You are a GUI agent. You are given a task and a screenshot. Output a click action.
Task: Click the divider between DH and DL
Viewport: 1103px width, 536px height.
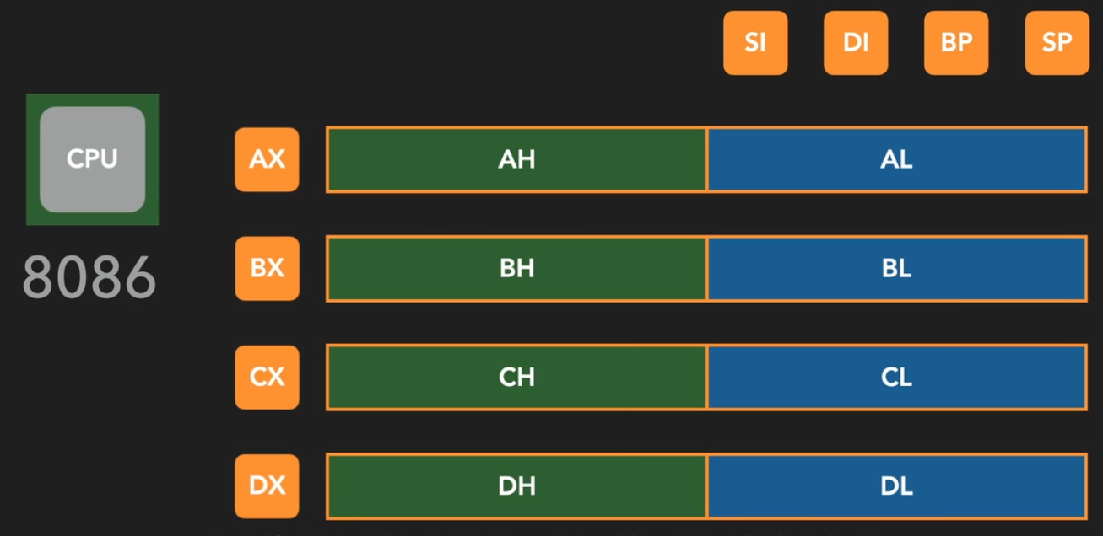pyautogui.click(x=706, y=486)
